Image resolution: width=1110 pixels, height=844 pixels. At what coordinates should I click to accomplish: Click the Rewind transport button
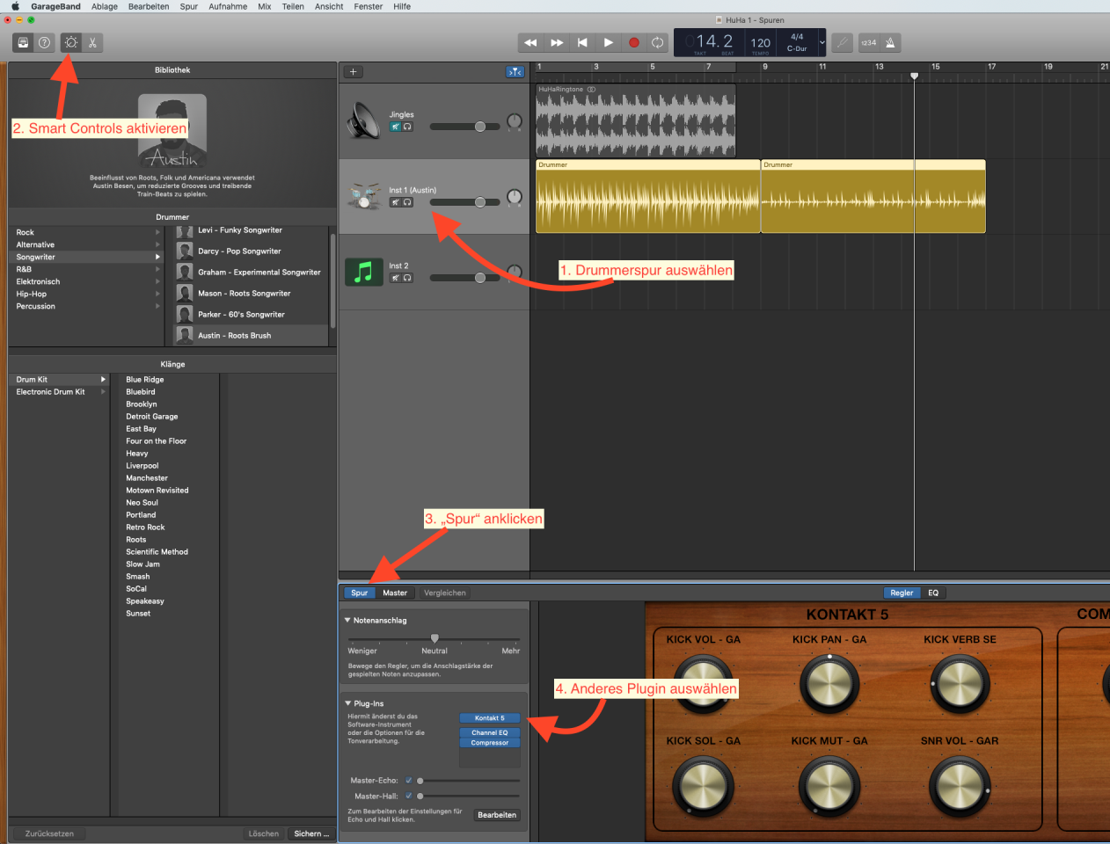coord(530,42)
